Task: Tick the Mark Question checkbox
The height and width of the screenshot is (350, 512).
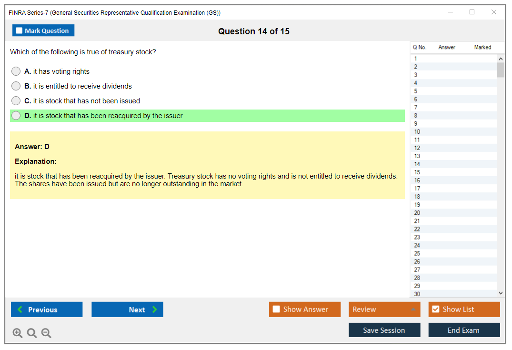Action: pyautogui.click(x=20, y=31)
